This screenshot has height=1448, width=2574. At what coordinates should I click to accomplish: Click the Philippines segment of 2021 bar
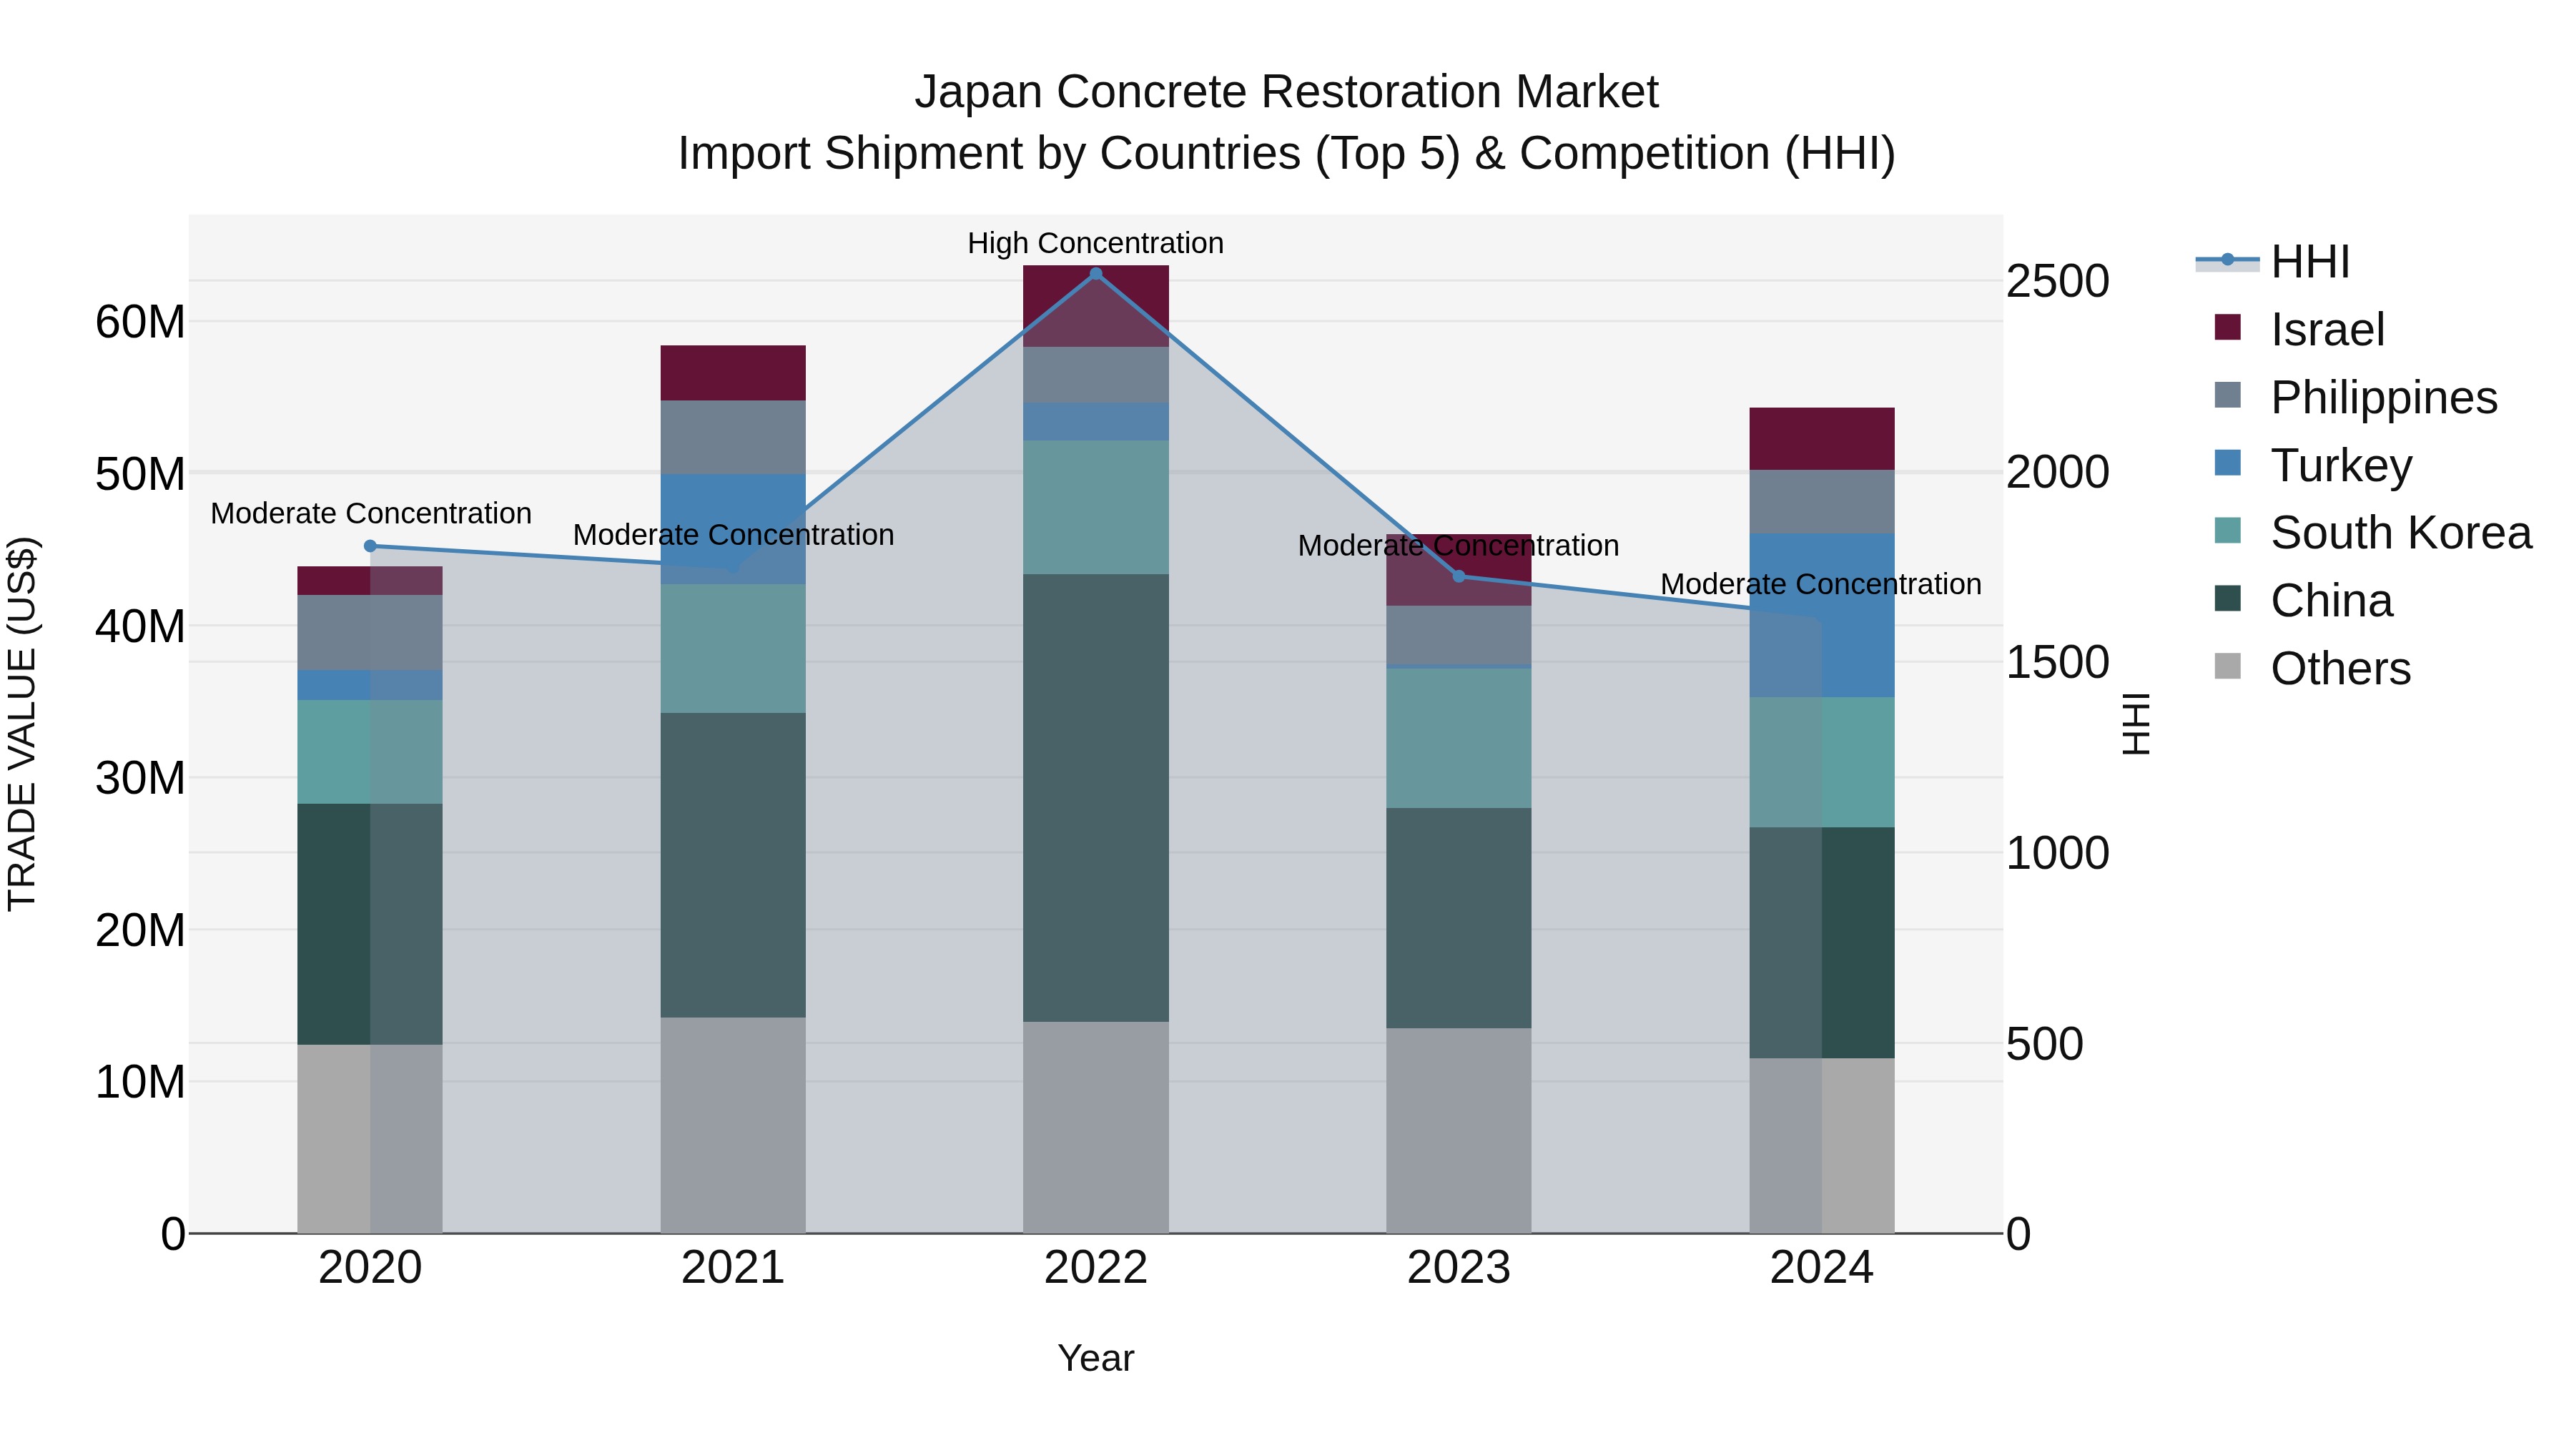click(732, 438)
